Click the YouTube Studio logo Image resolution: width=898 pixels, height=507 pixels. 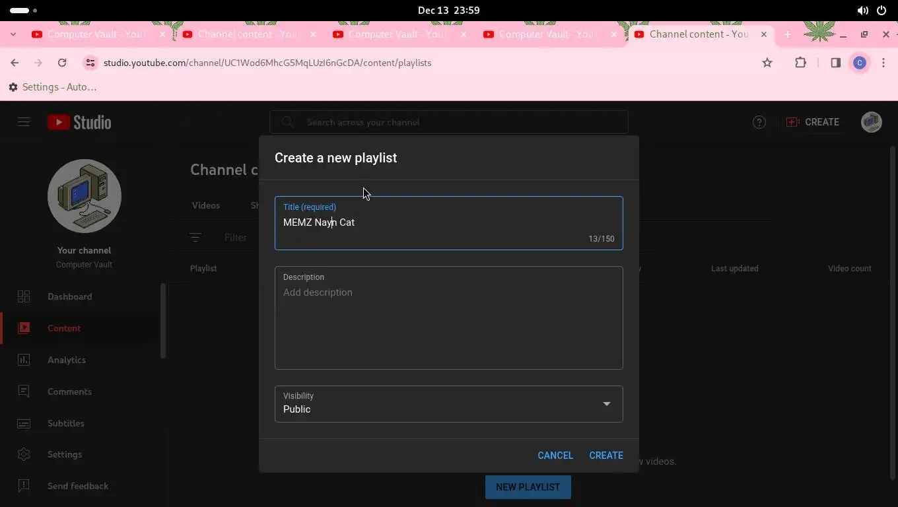(x=79, y=122)
